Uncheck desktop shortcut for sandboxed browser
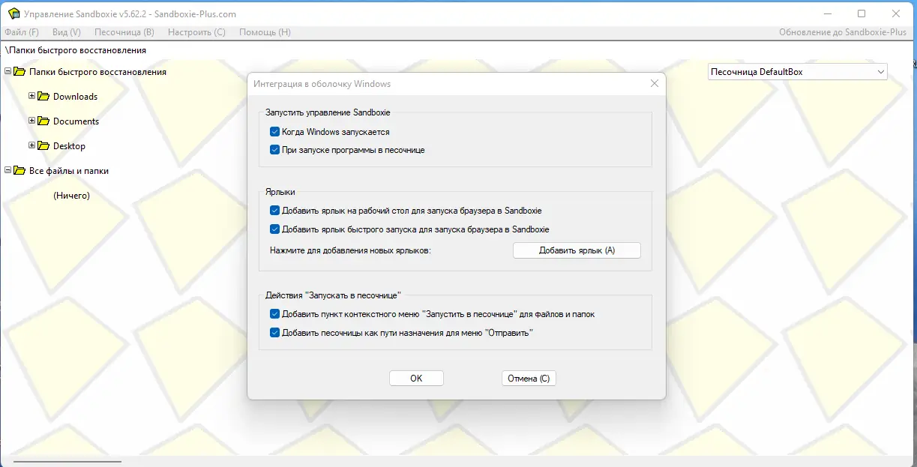 [x=274, y=211]
